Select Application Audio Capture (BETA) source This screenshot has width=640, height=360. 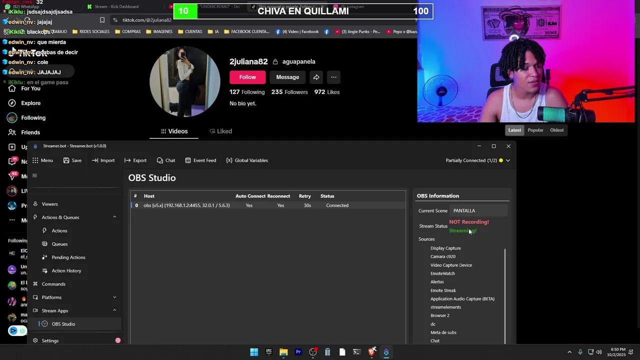click(462, 299)
